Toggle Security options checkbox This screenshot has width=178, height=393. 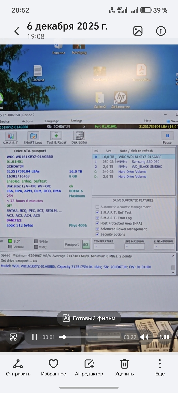point(97,234)
